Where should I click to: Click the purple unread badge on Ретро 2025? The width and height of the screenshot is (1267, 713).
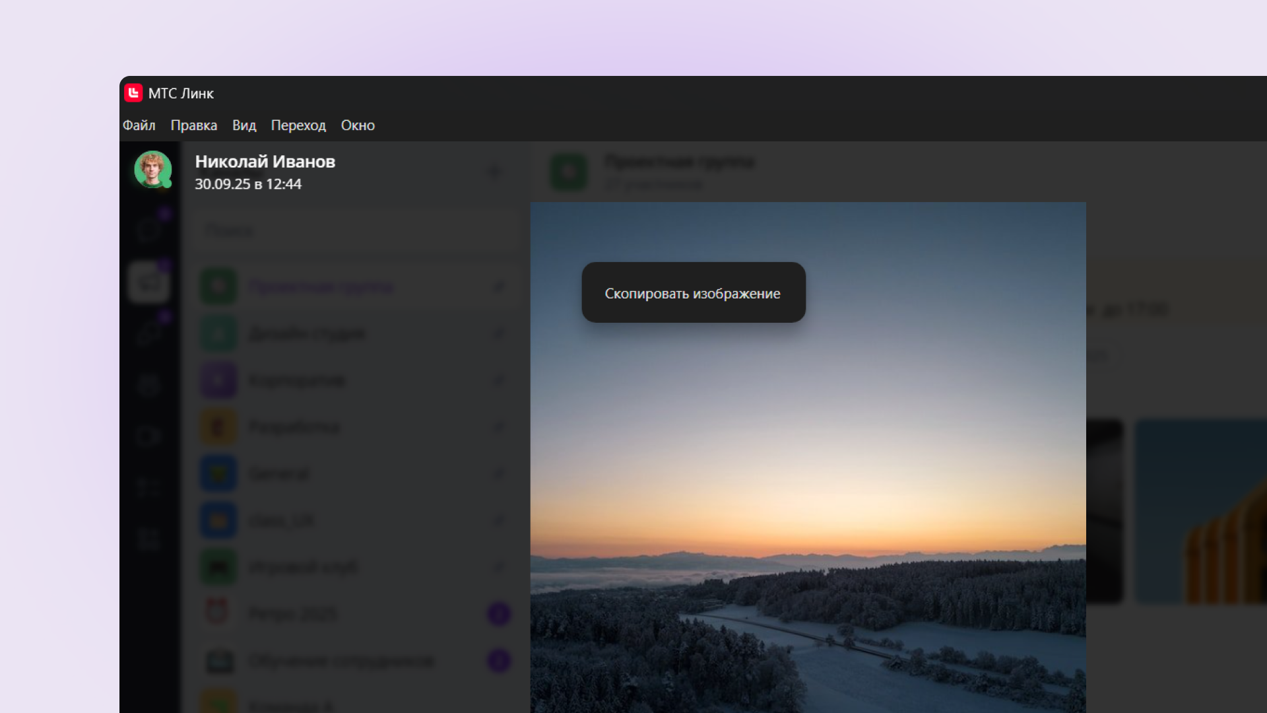coord(499,613)
